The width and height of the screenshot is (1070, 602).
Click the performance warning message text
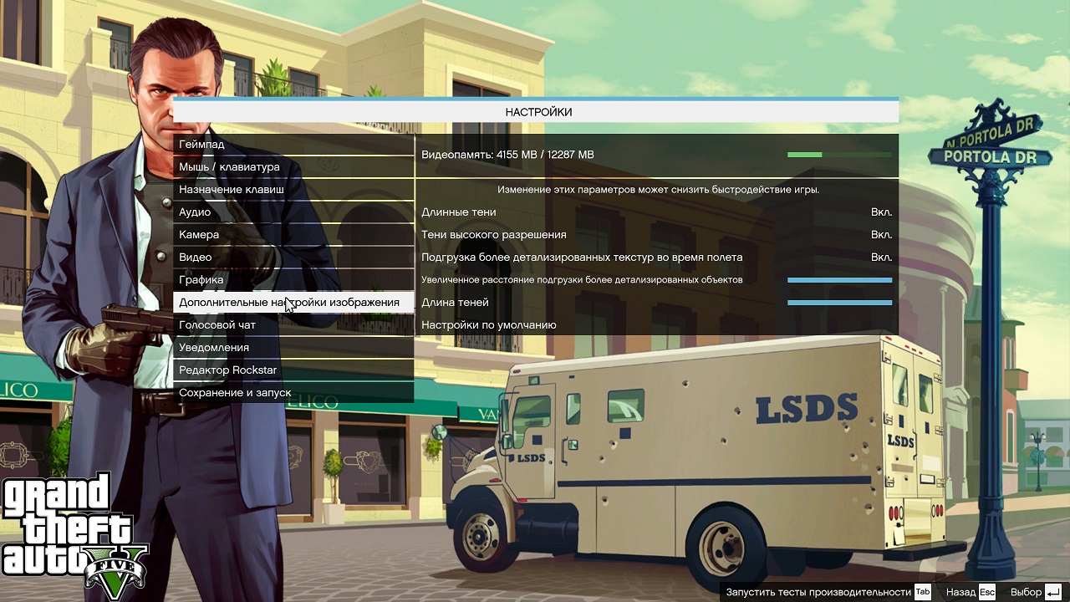[x=658, y=190]
